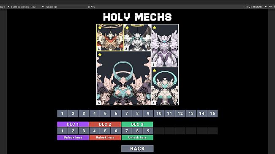The image size is (275, 154).
Task: Open level 2 in the top number row
Action: pyautogui.click(x=73, y=114)
